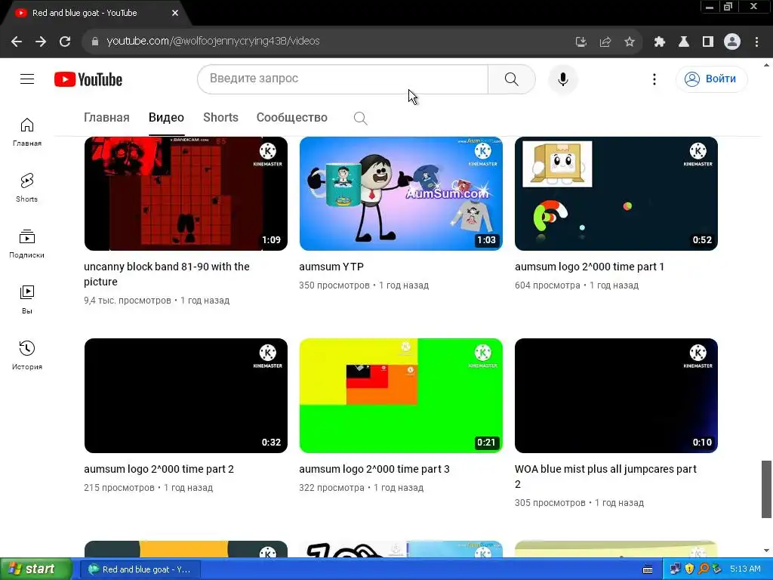The height and width of the screenshot is (580, 773).
Task: Click 9,4 тыс. просмотров view count
Action: tap(127, 301)
